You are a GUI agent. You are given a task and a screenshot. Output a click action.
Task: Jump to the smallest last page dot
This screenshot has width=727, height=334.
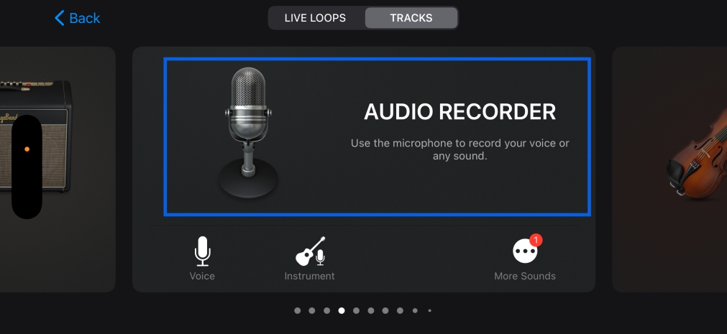click(430, 311)
